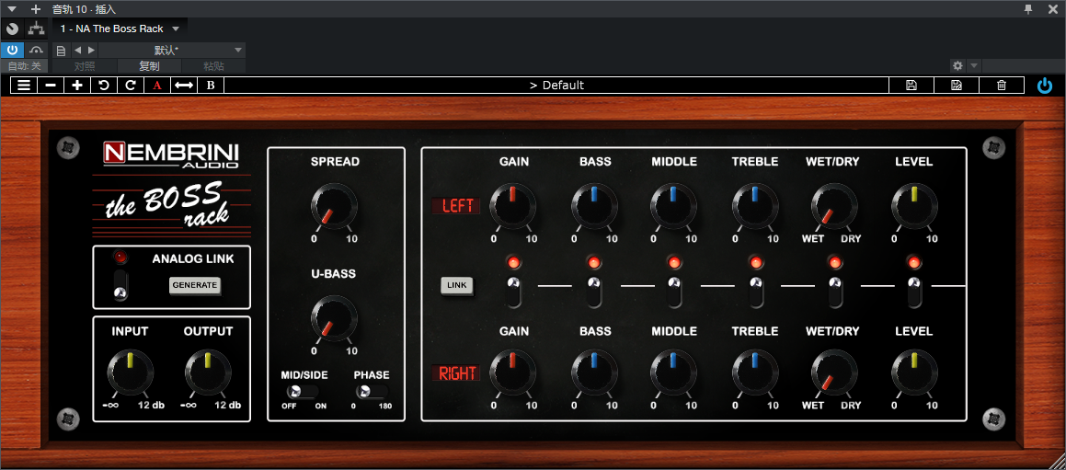Go to the previous host preset
Screen dimensions: 1066x470
[x=77, y=51]
